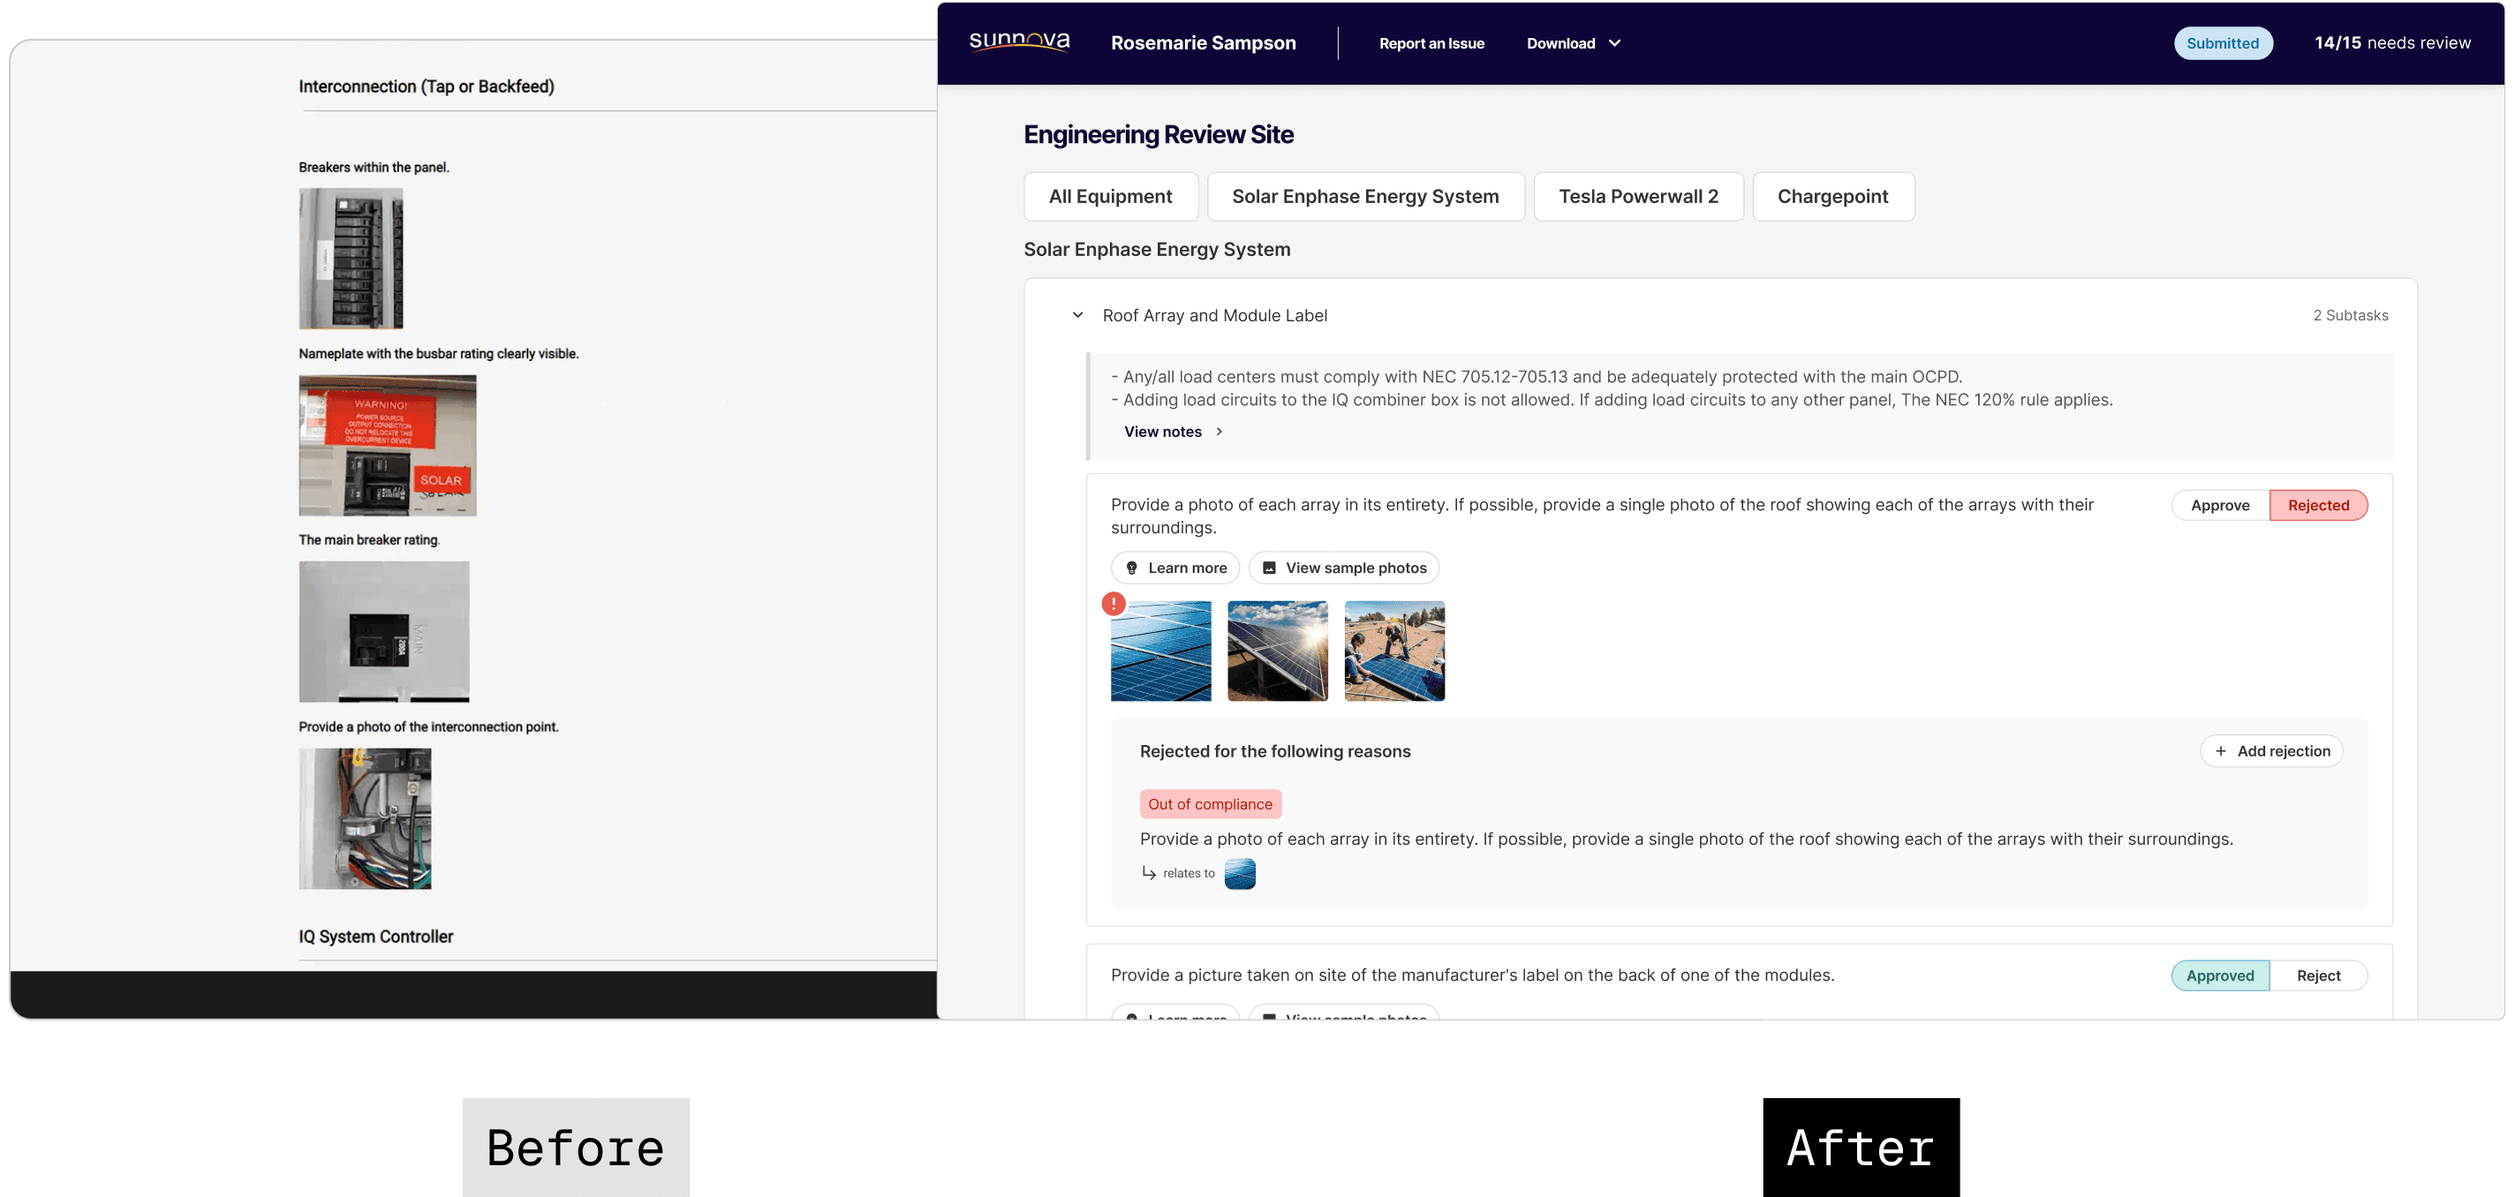
Task: Click the lightbulb icon in Learn more
Action: (x=1131, y=568)
